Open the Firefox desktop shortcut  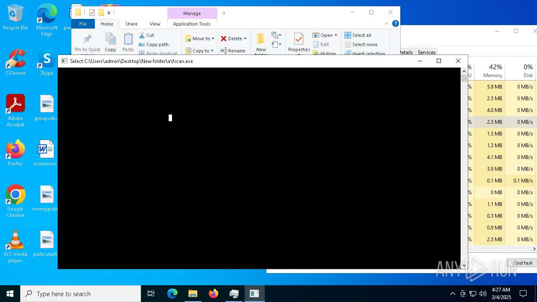[x=16, y=153]
